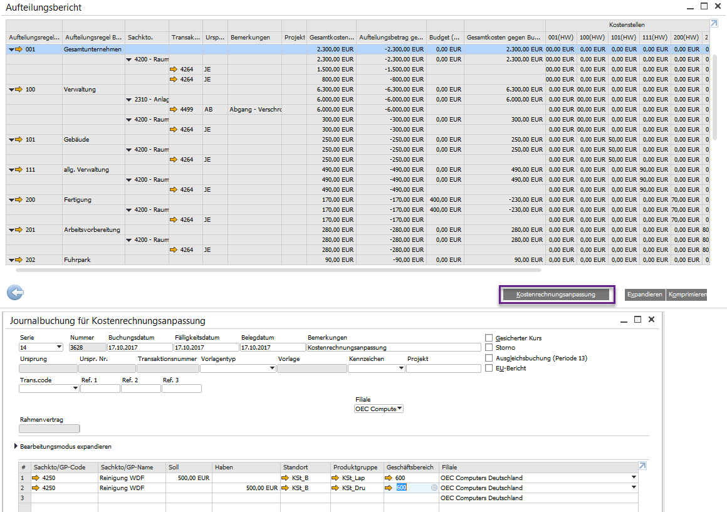The width and height of the screenshot is (727, 512).
Task: Enable the EU-Bericht checkbox
Action: [x=489, y=368]
